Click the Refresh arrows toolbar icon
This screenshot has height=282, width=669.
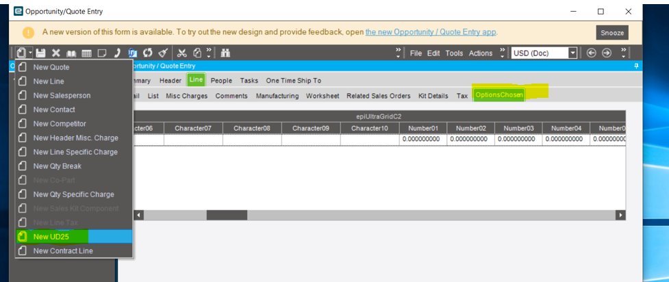tap(148, 53)
